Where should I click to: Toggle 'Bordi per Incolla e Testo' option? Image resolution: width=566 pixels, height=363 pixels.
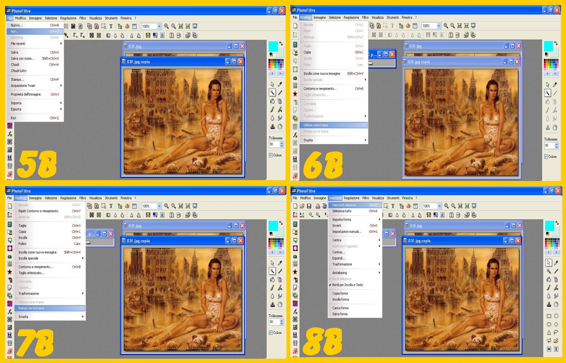coord(348,285)
